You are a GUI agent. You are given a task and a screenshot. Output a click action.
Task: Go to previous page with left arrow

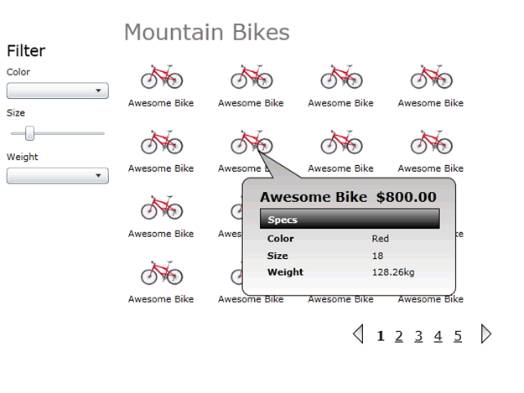pyautogui.click(x=358, y=334)
